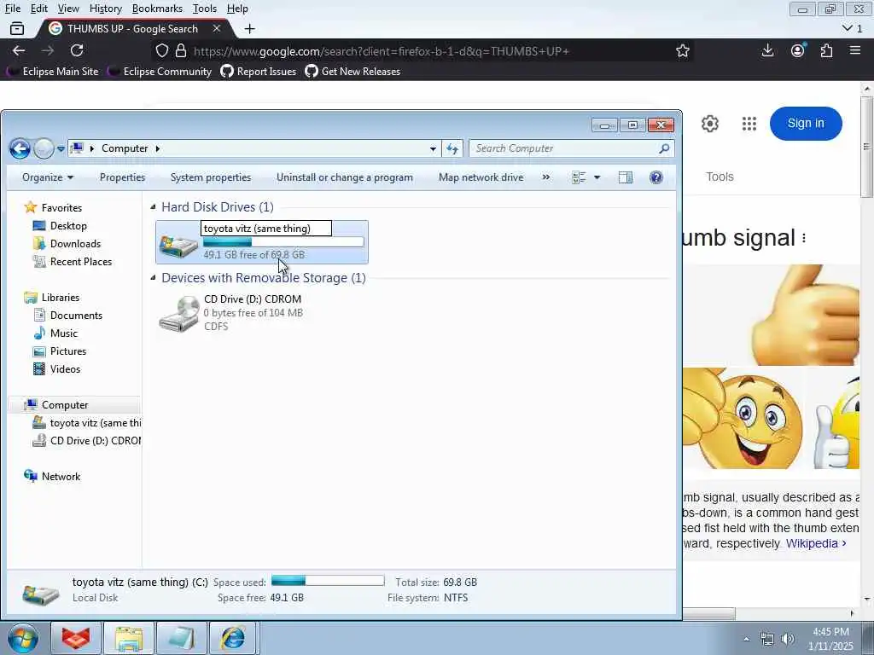Click the CD Drive (D:) disc icon
874x655 pixels.
coord(179,314)
